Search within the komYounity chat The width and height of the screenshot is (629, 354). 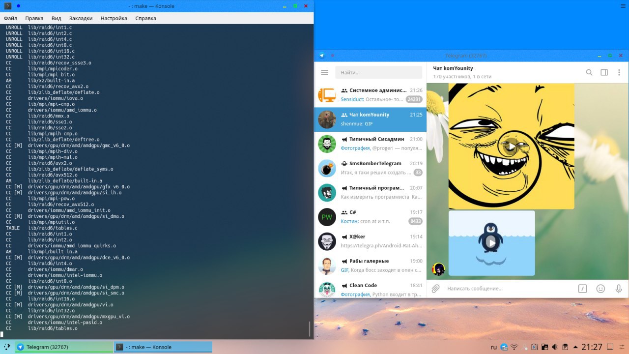coord(589,72)
